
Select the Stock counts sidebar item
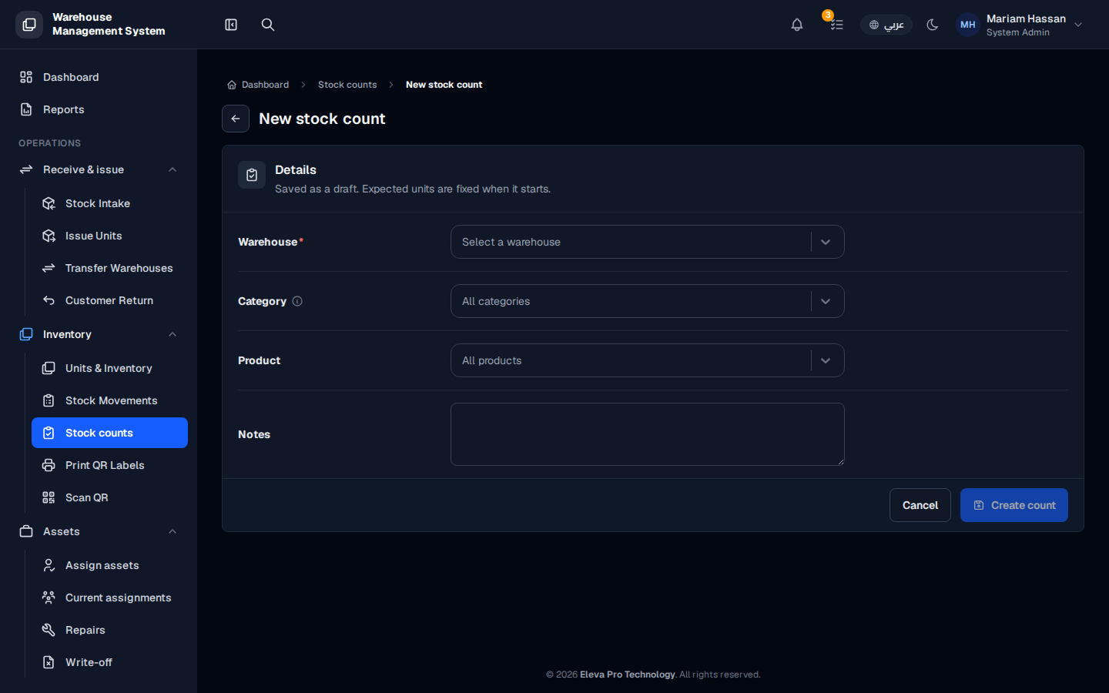(x=109, y=433)
